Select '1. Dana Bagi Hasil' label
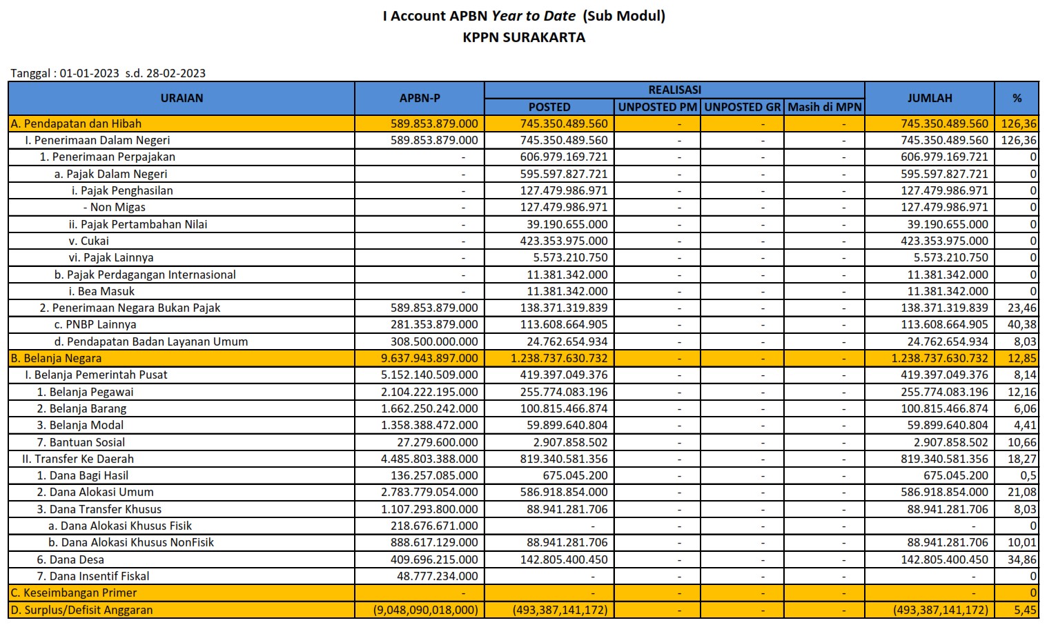 pyautogui.click(x=82, y=475)
